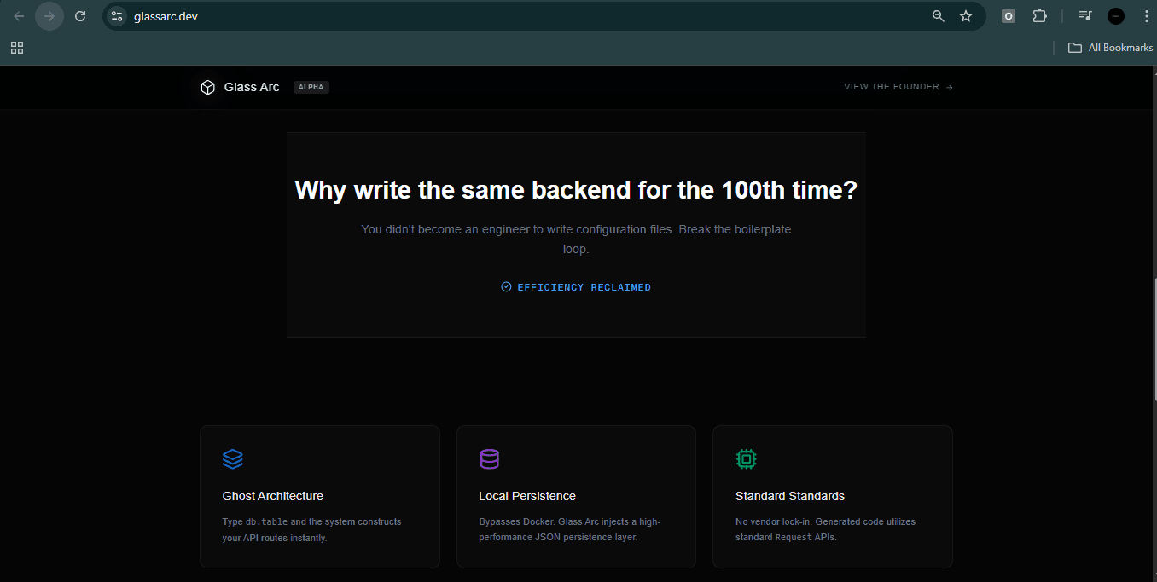Image resolution: width=1157 pixels, height=582 pixels.
Task: Go back to the previous page
Action: (x=19, y=16)
